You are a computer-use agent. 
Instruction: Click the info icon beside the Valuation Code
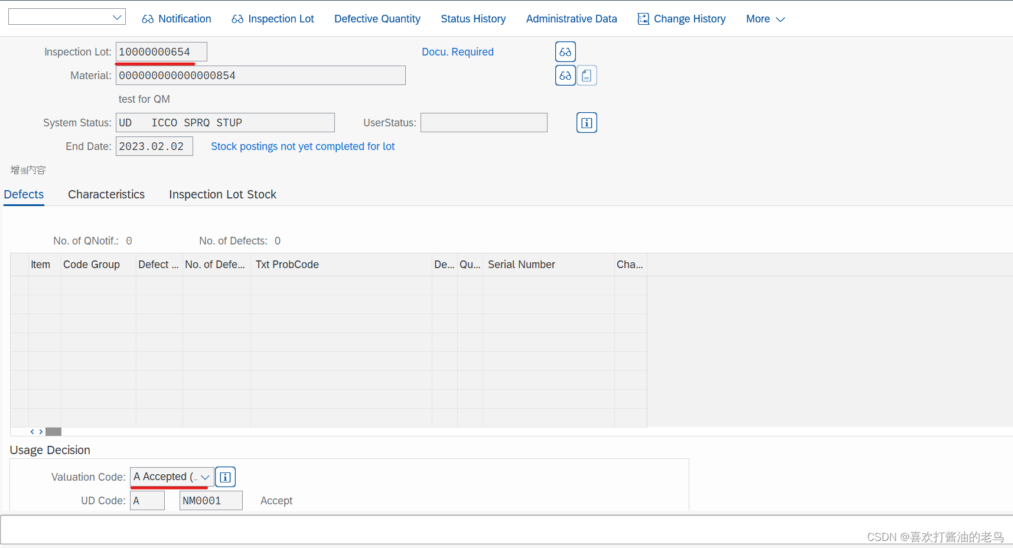(225, 477)
